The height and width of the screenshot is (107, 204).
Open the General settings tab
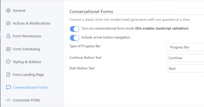(x=19, y=10)
